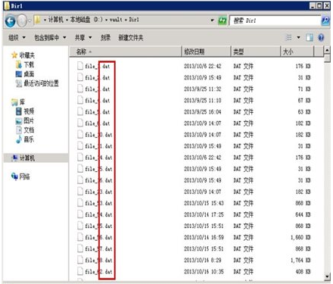The height and width of the screenshot is (284, 333).
Task: Click the 库 libraries icon
Action: coord(14,101)
